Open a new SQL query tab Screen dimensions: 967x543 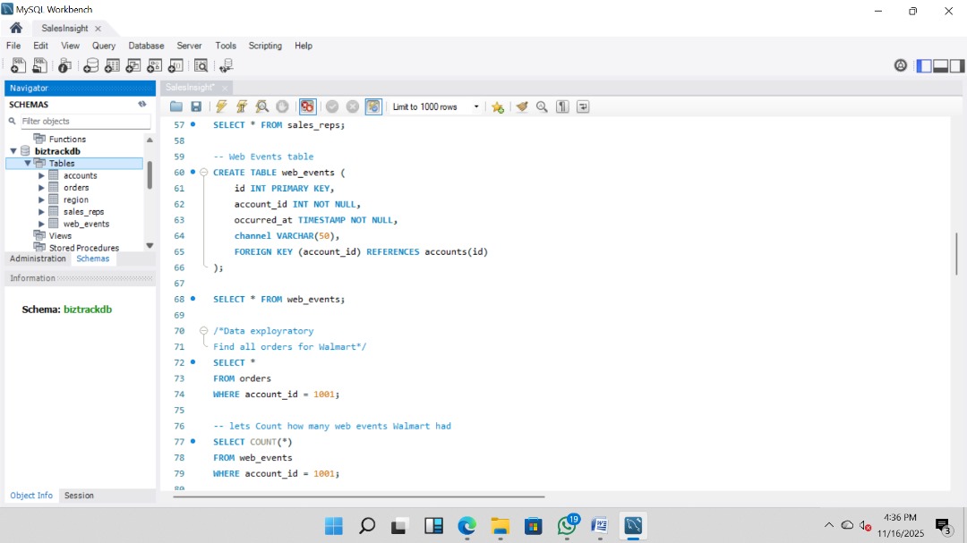coord(18,64)
